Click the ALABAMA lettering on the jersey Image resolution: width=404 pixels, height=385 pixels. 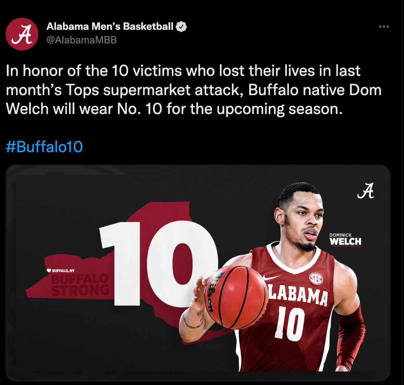298,296
